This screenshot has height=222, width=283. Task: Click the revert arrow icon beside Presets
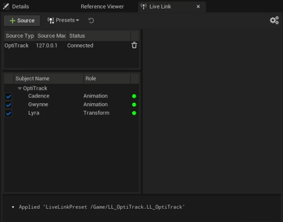pyautogui.click(x=91, y=20)
